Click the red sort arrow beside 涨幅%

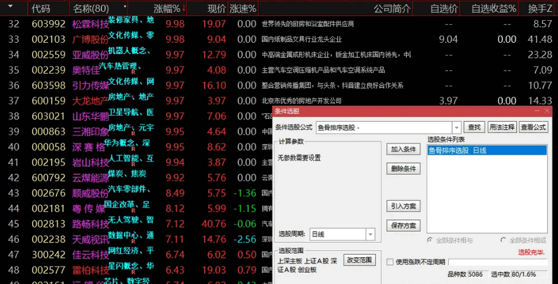[183, 8]
